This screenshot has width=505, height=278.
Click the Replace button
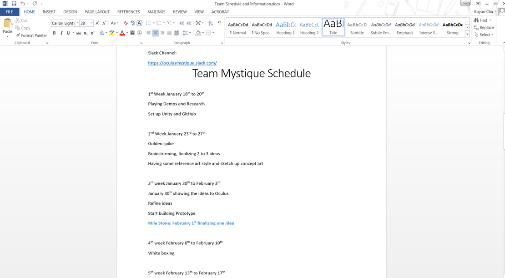click(484, 28)
